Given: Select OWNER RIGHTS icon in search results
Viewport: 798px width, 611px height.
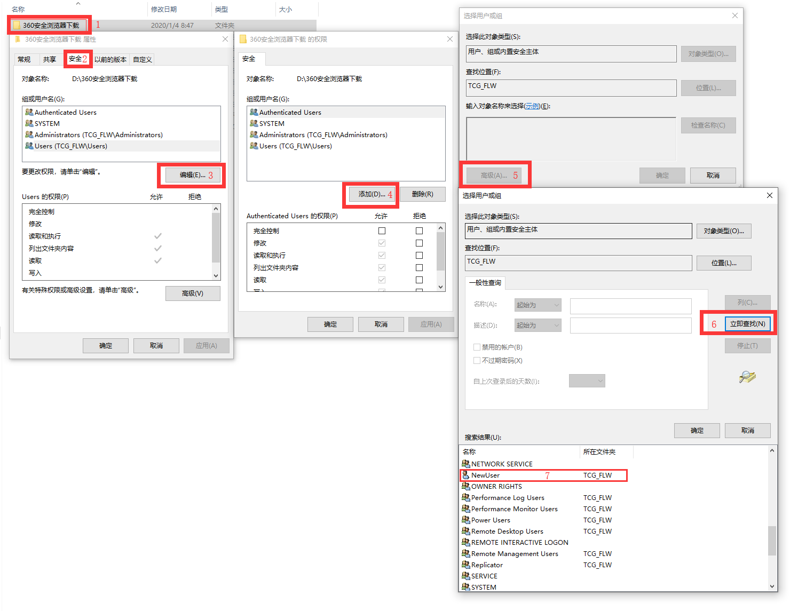Looking at the screenshot, I should point(466,486).
